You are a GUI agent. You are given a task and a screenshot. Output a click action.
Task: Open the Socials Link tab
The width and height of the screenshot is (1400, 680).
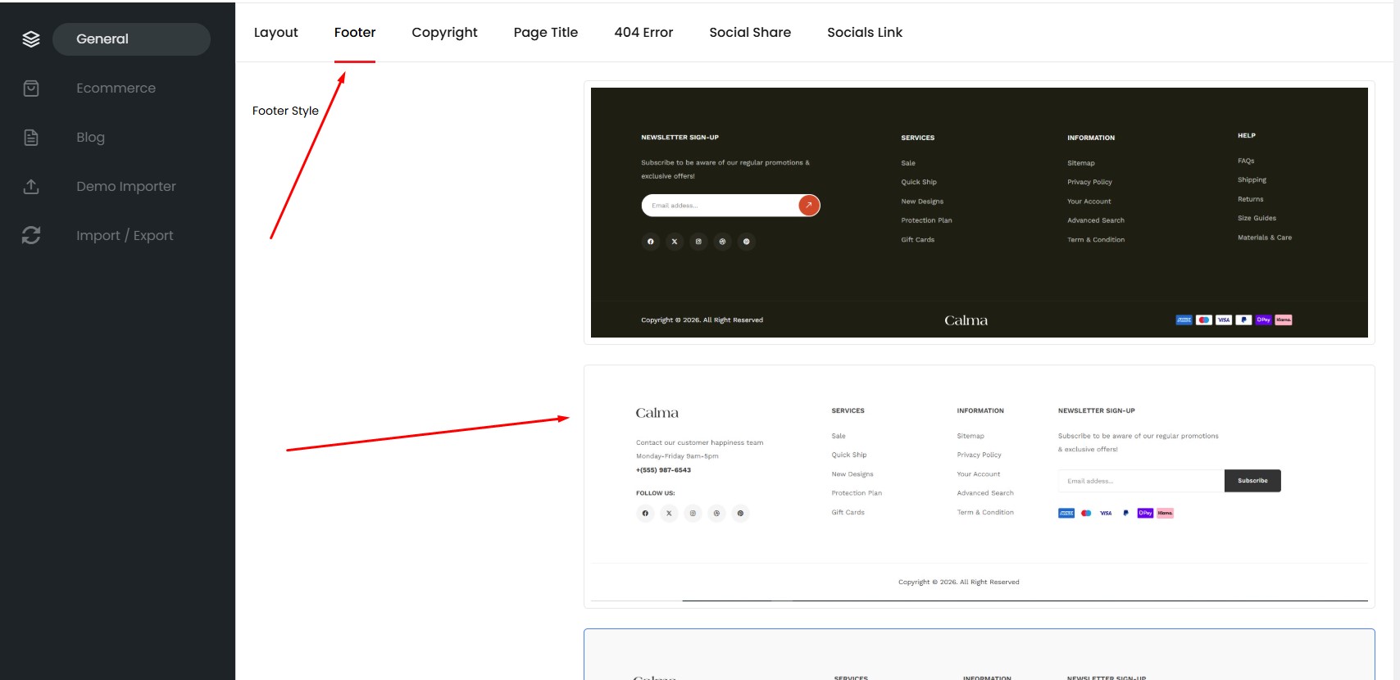864,33
